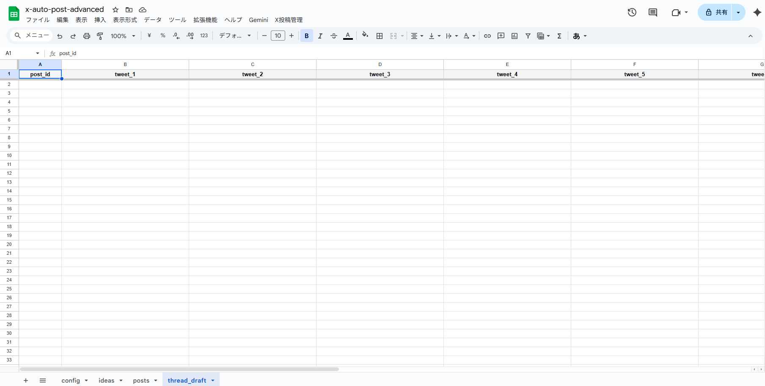Open the 拡張機能 menu
The height and width of the screenshot is (386, 765).
click(x=205, y=20)
